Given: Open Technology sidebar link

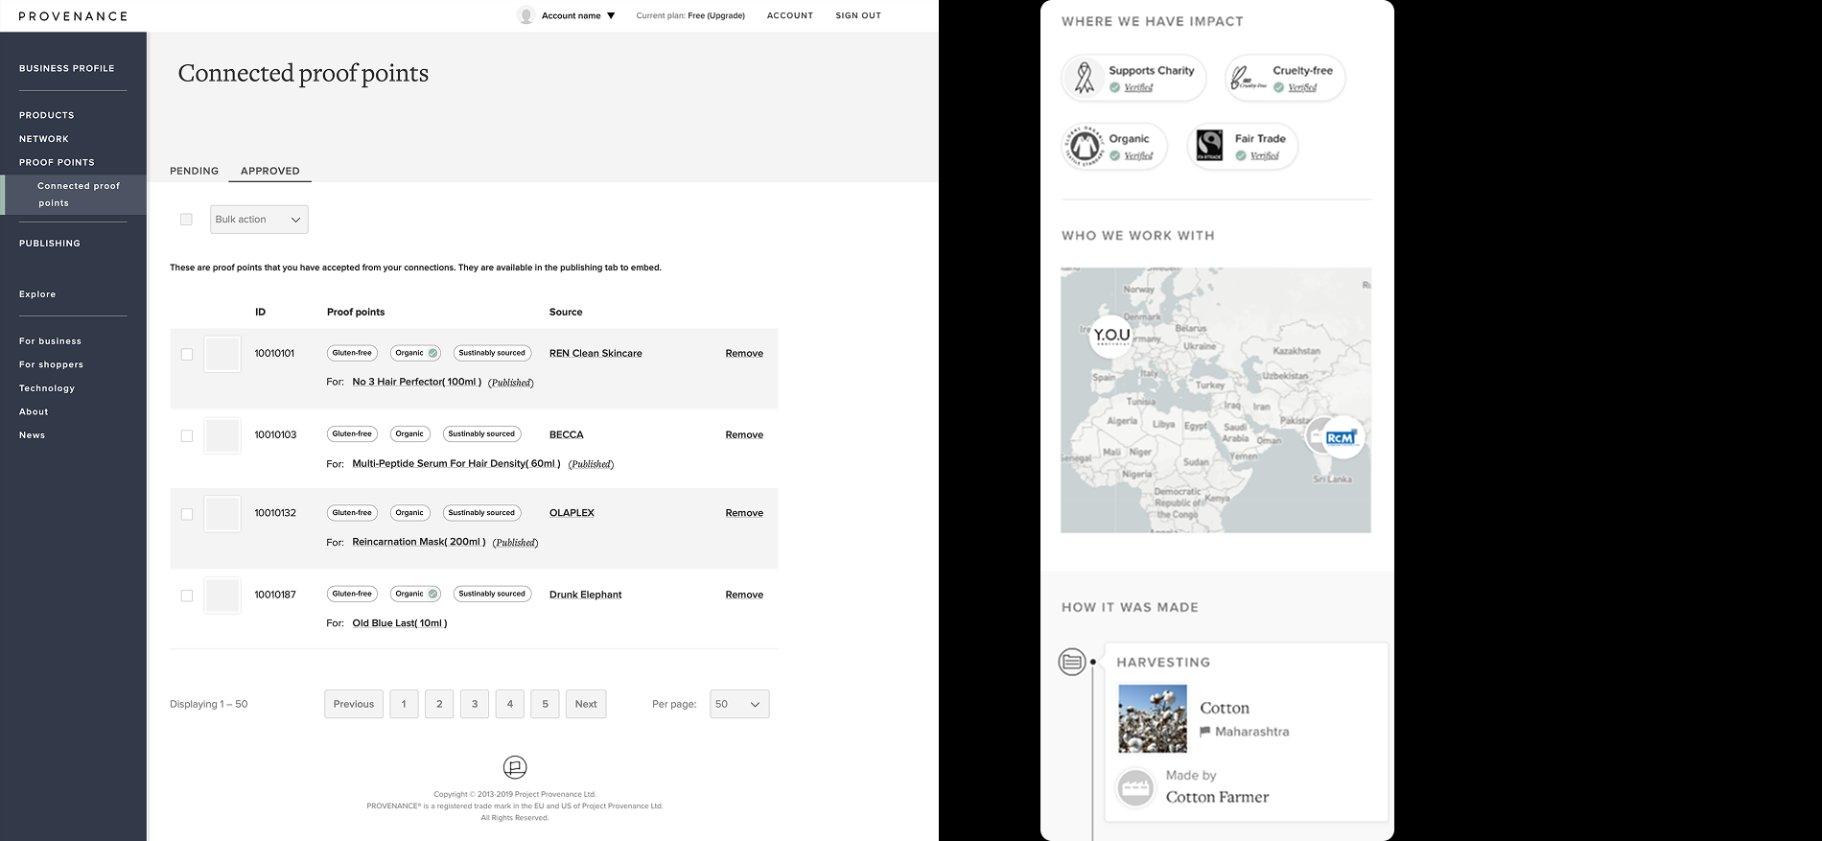Looking at the screenshot, I should click(x=47, y=388).
